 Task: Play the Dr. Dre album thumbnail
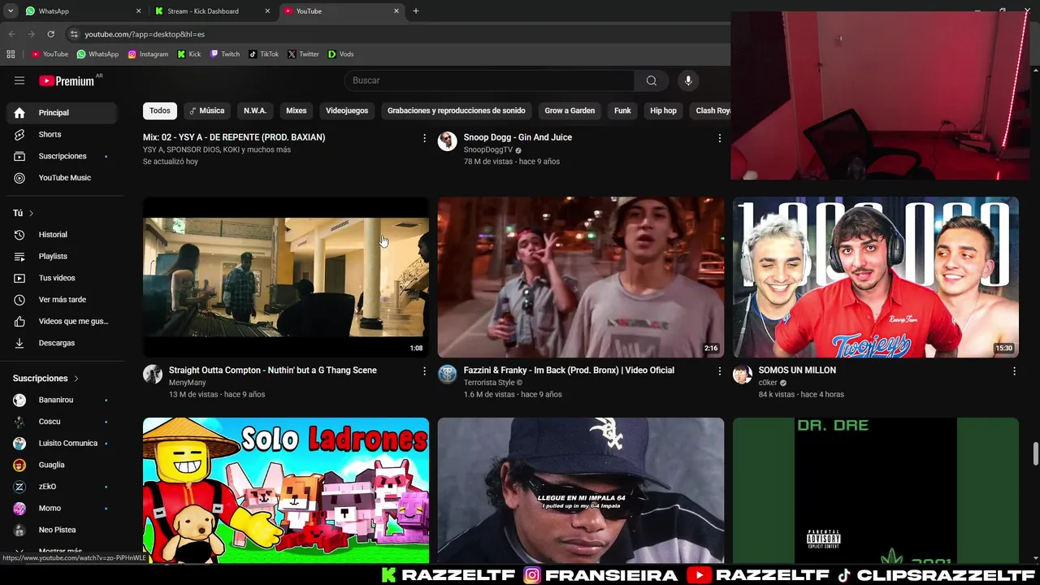[876, 491]
